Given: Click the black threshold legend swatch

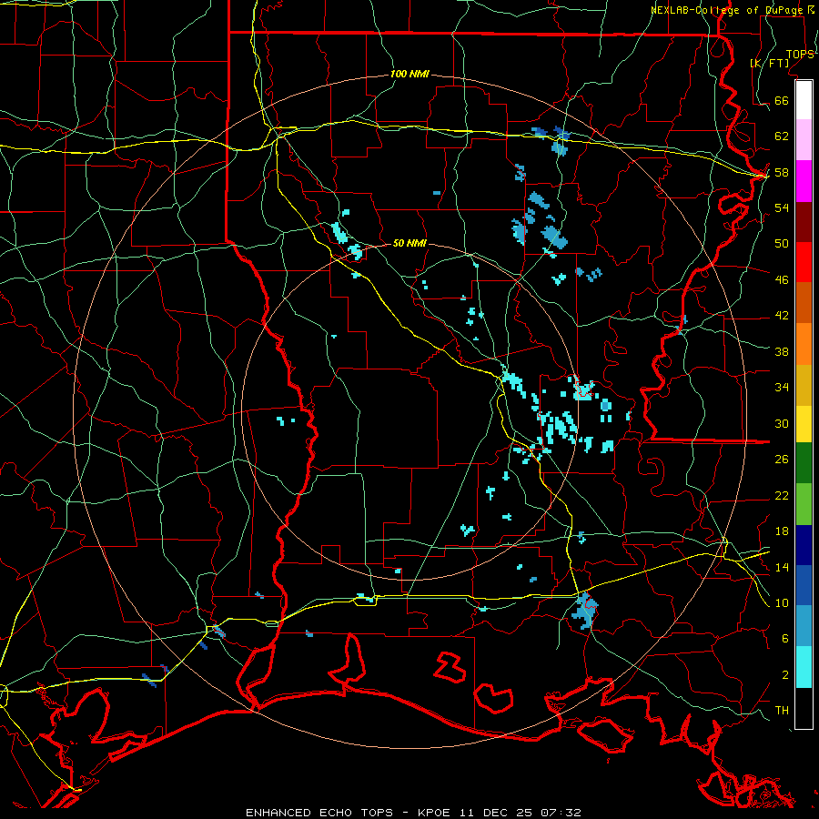Looking at the screenshot, I should (x=804, y=708).
